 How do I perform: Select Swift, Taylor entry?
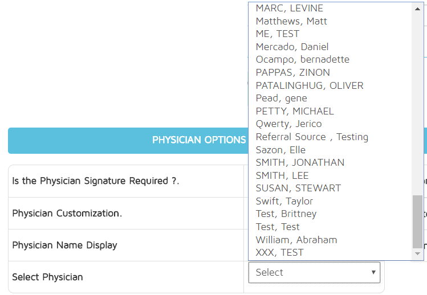[x=284, y=201]
